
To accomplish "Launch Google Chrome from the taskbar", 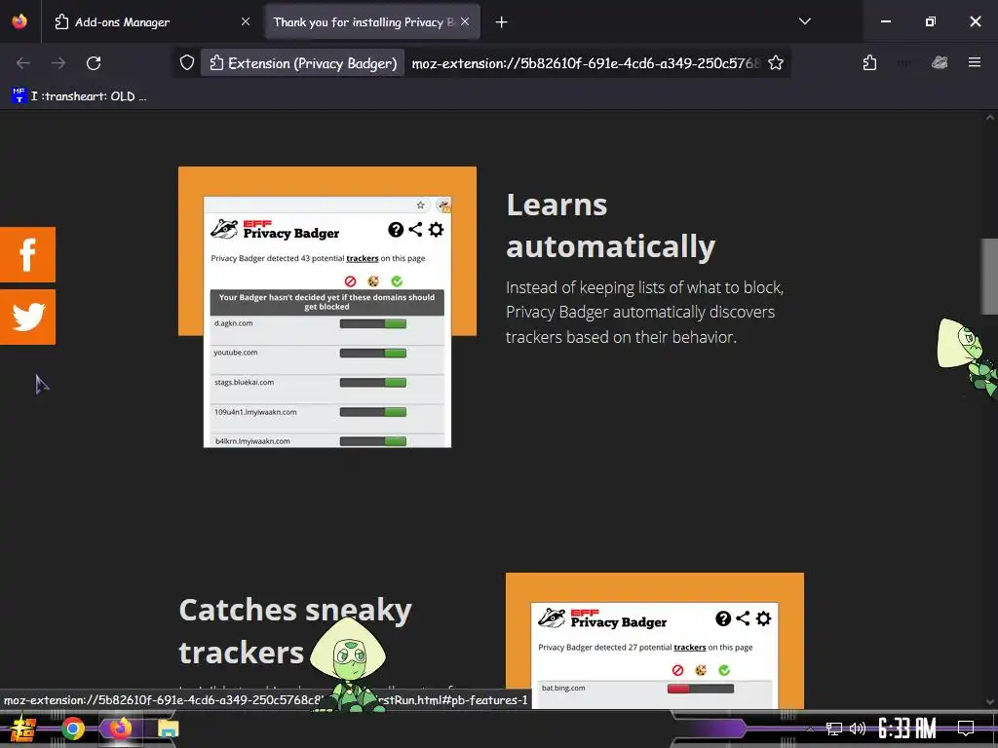I will click(72, 729).
